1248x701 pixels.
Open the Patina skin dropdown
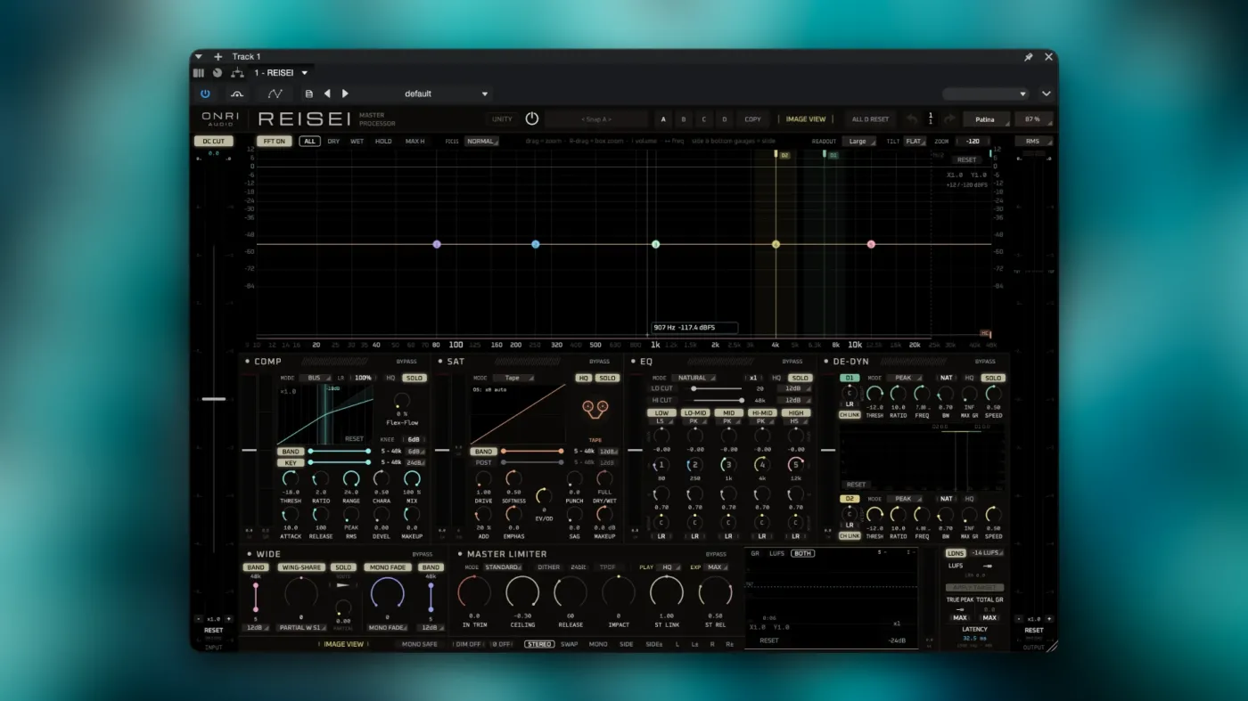click(x=986, y=119)
